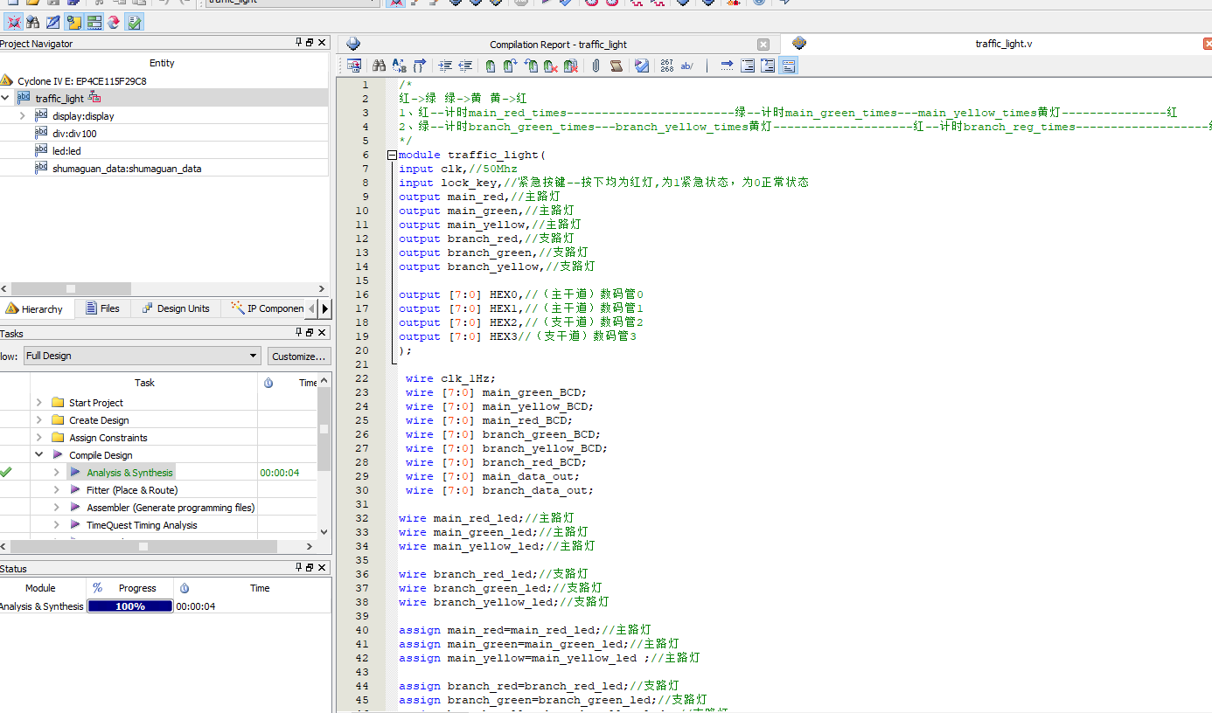The width and height of the screenshot is (1212, 713).
Task: Click the Customize... button
Action: click(298, 356)
